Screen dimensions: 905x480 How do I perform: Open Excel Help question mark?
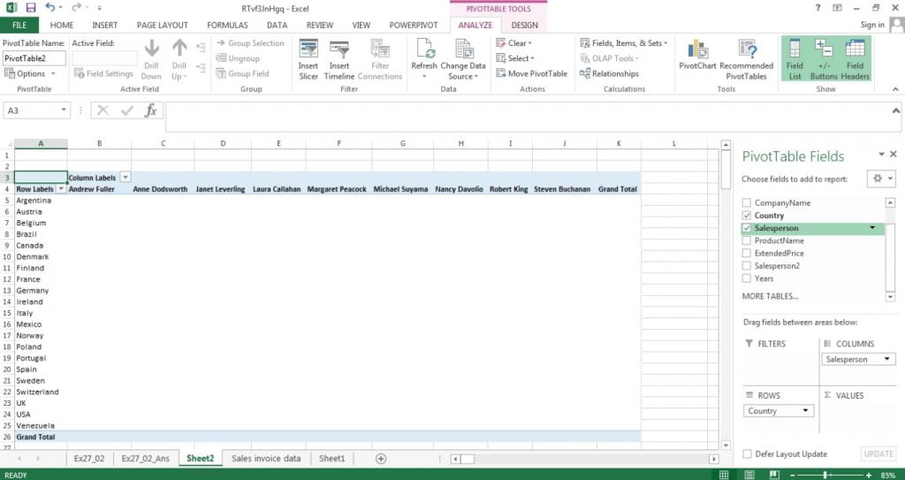818,8
